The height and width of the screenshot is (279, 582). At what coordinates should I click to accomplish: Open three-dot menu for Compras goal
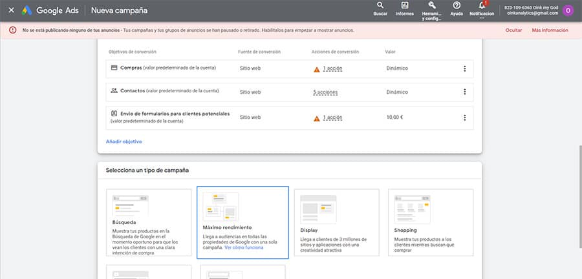[x=464, y=68]
